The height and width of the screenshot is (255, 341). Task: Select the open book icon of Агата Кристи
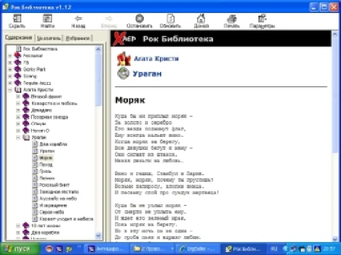18,90
